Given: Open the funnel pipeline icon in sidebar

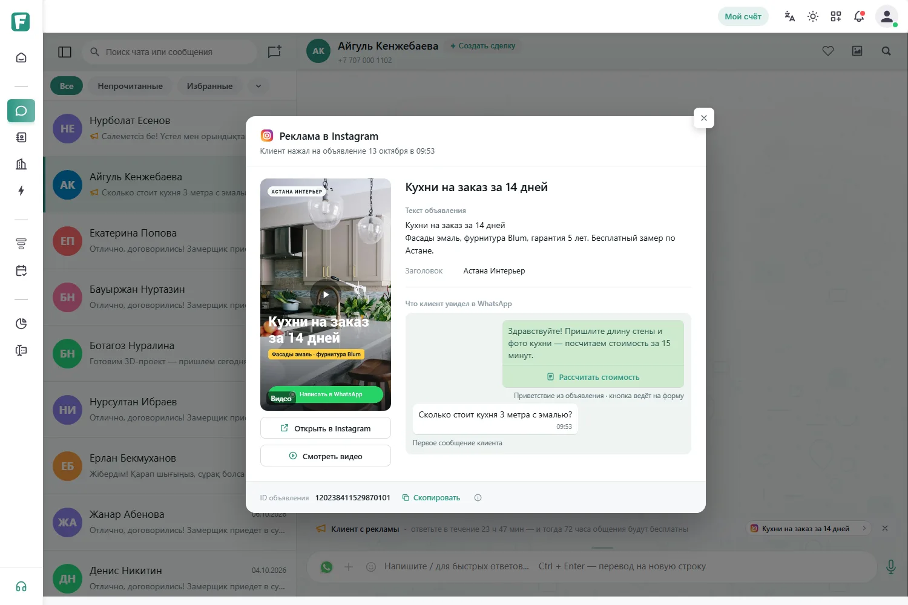Looking at the screenshot, I should click(x=21, y=244).
